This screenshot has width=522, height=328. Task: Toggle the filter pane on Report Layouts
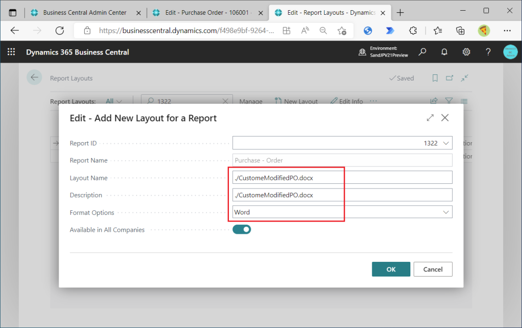tap(449, 101)
